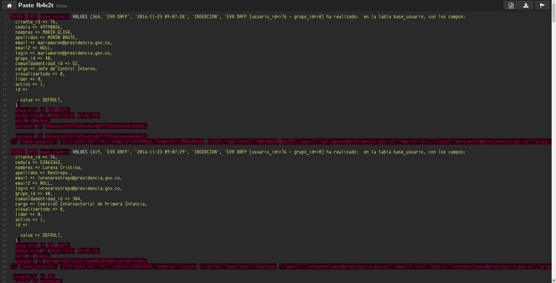Click the nombres Lorena Cristina line
The width and height of the screenshot is (556, 283).
(x=49, y=168)
